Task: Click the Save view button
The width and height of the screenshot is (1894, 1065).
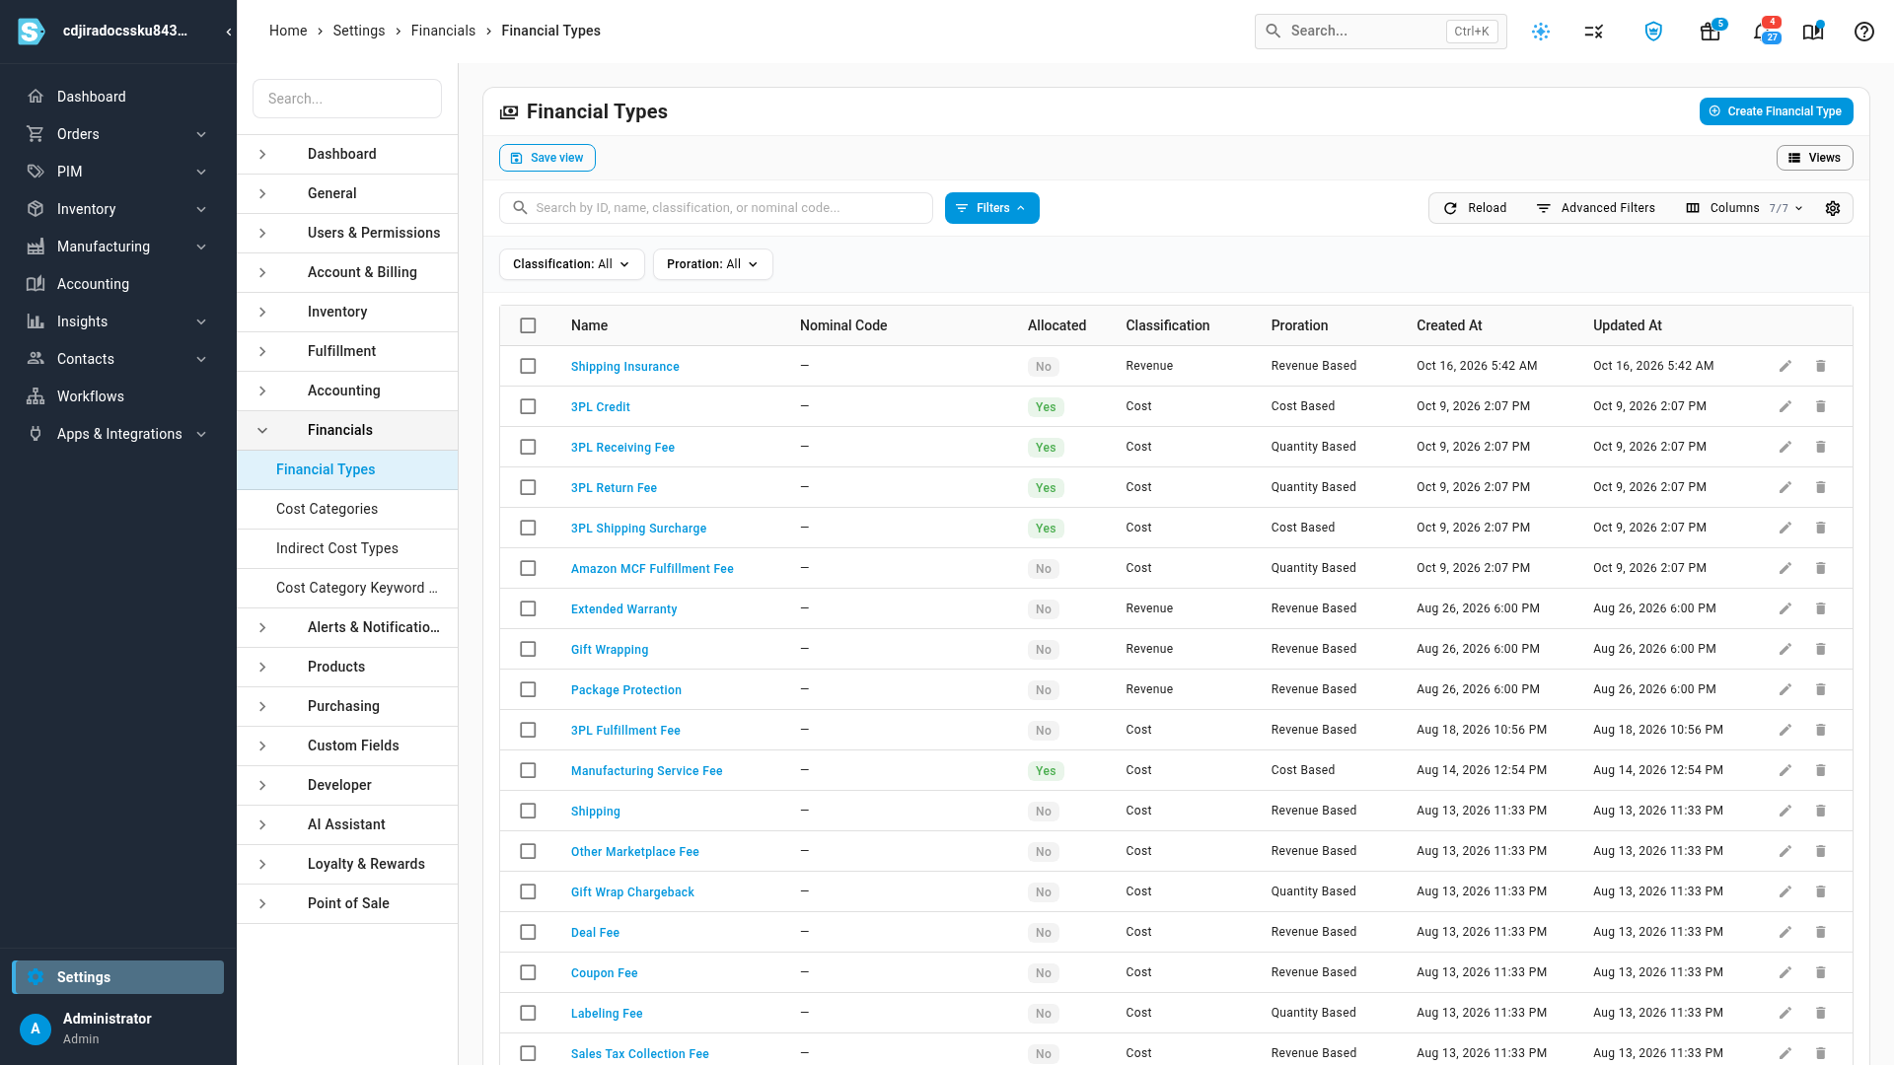Action: (x=547, y=158)
